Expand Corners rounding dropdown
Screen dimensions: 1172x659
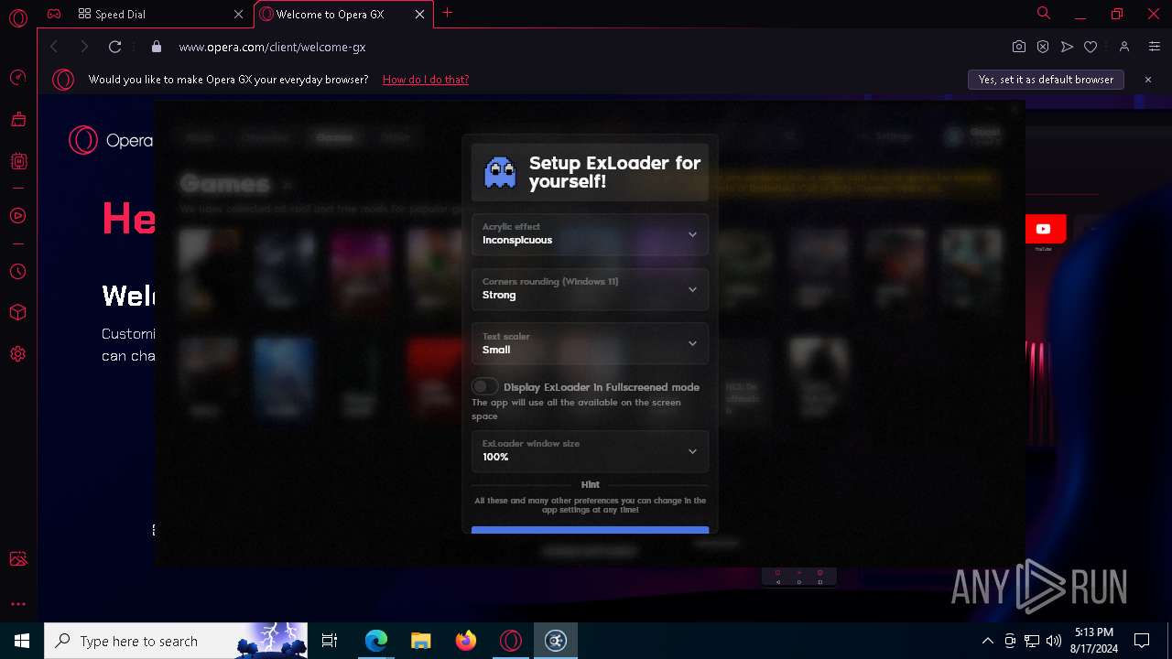(590, 289)
